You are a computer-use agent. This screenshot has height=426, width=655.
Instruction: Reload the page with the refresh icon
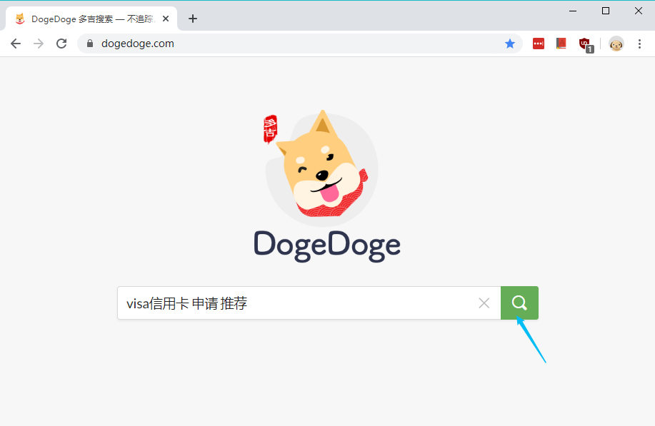61,44
